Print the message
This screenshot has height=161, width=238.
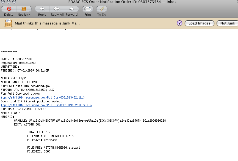coord(88,9)
